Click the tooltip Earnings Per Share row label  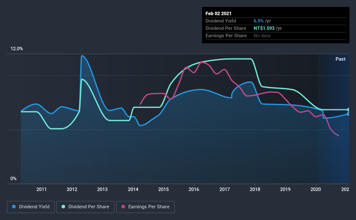click(226, 36)
